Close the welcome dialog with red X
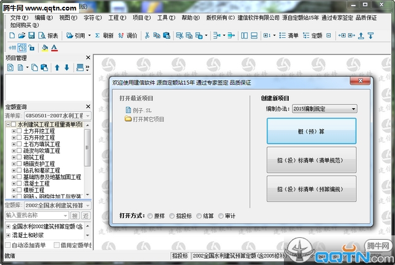Viewport: 395px width, 265px height. [360, 81]
